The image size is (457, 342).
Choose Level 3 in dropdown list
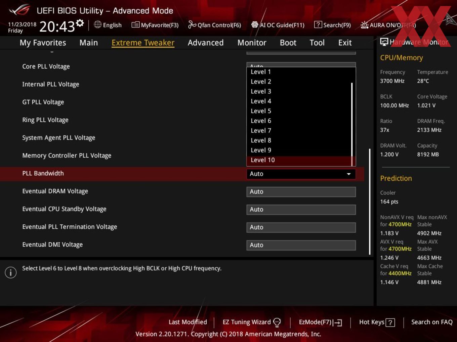point(299,91)
